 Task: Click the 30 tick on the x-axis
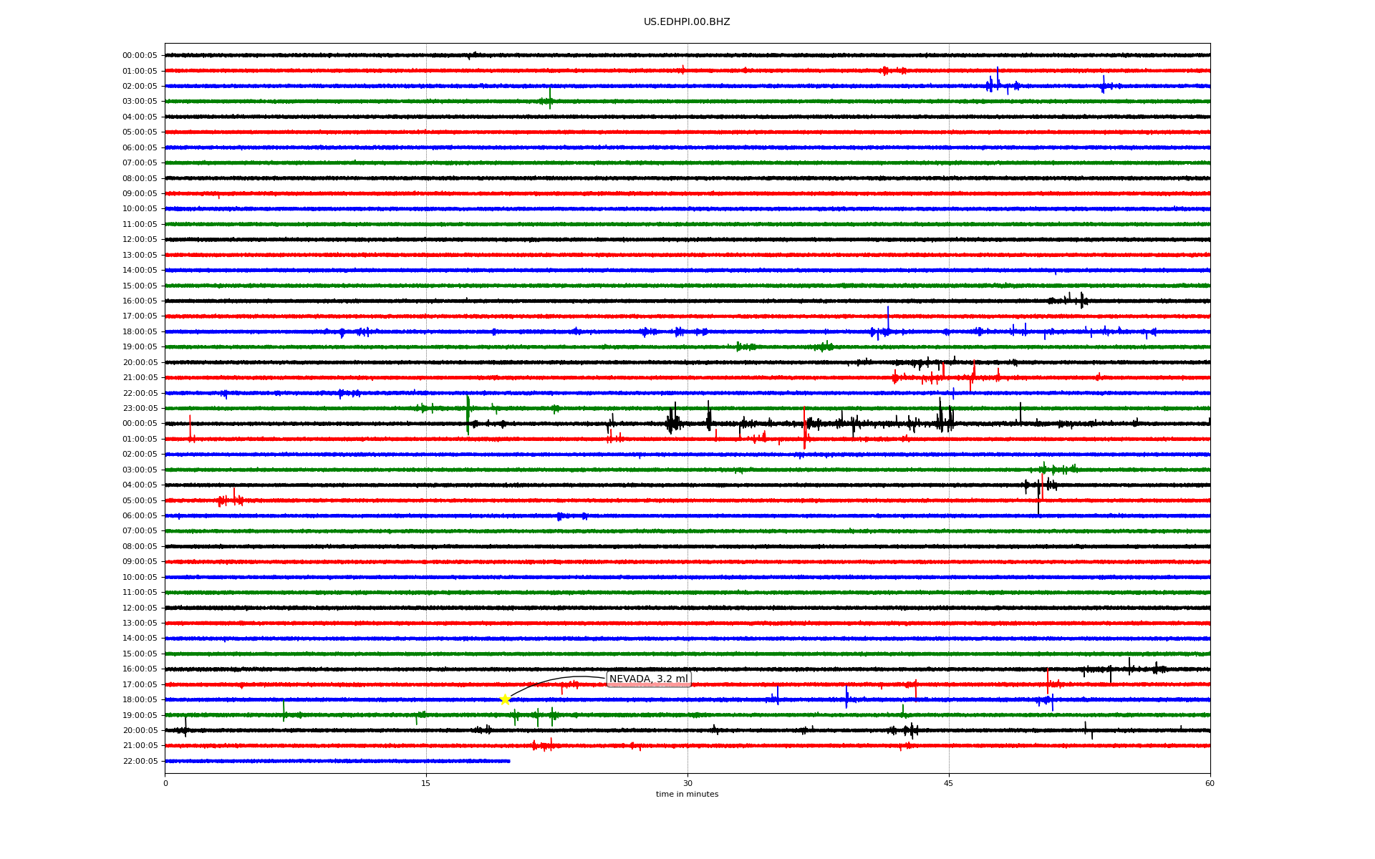[x=687, y=783]
